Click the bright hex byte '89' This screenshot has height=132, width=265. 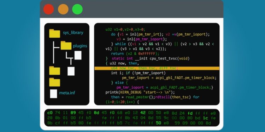[x=73, y=113]
